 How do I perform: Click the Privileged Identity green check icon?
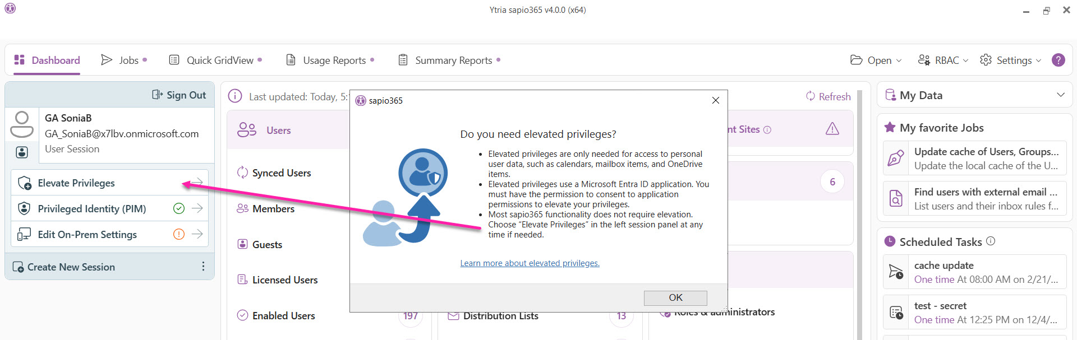[x=179, y=208]
